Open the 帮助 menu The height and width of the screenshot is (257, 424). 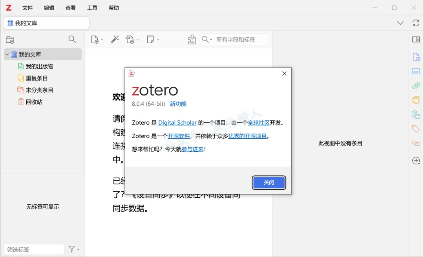(114, 8)
